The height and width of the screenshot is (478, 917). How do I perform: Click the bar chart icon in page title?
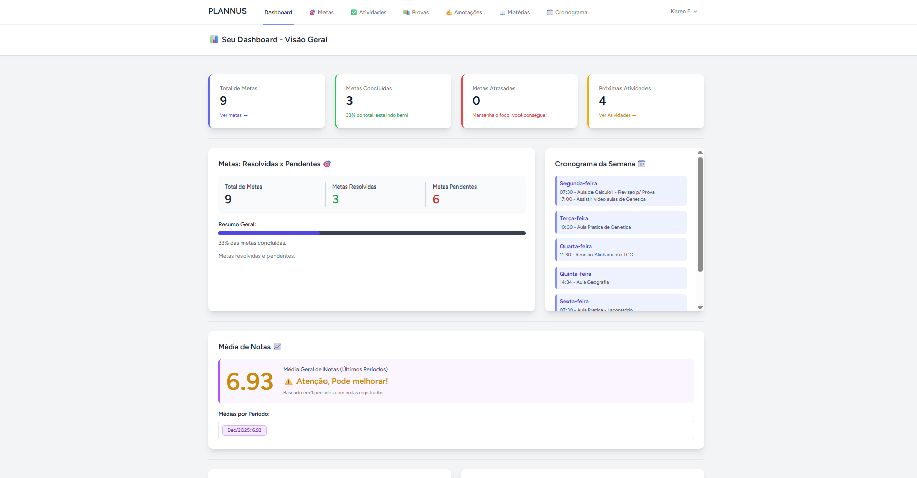pyautogui.click(x=214, y=40)
